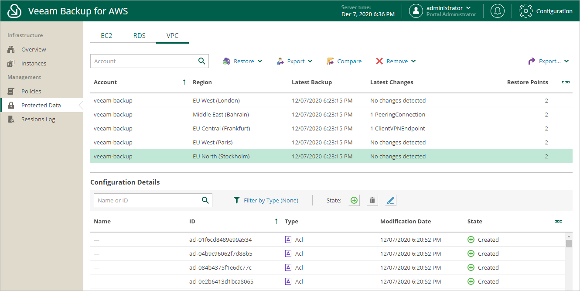This screenshot has height=291, width=580.
Task: Open Sessions Log in the sidebar
Action: (x=38, y=120)
